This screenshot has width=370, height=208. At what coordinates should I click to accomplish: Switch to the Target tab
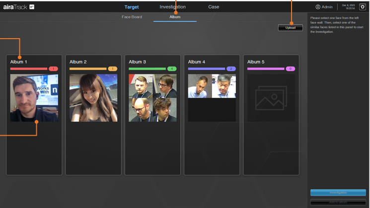tap(132, 7)
